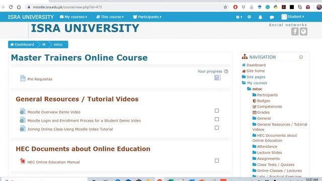This screenshot has height=181, width=322.
Task: Toggle Pre Requisites completion checkbox
Action: pos(217,77)
